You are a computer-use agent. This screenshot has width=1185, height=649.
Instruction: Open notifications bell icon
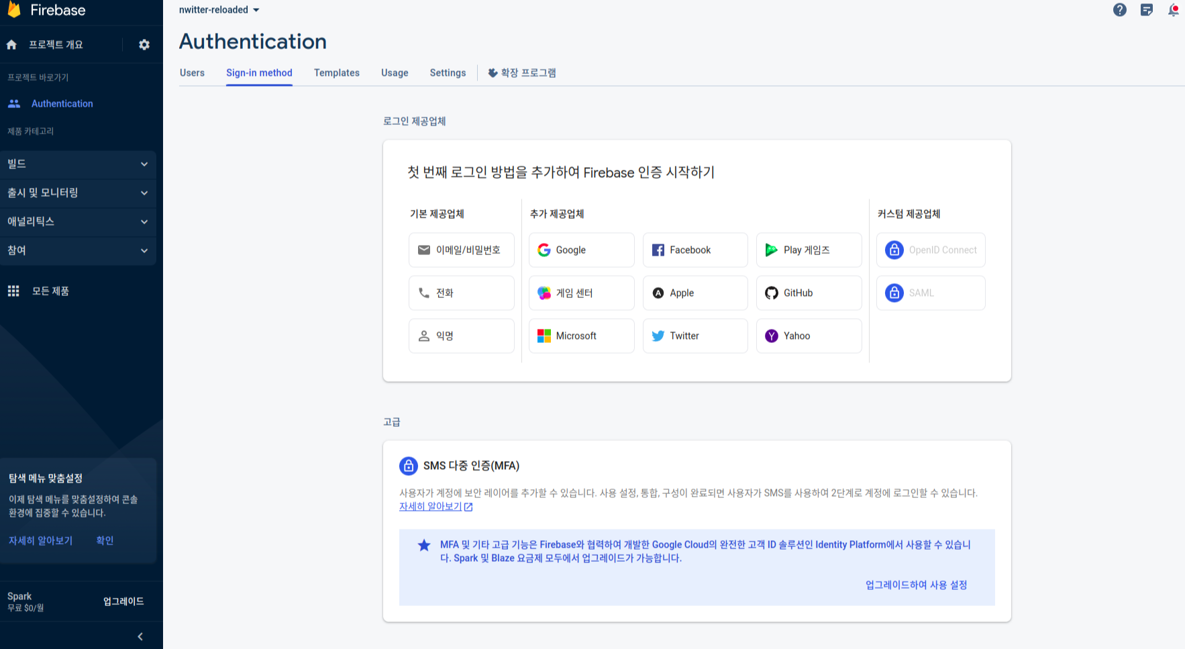(x=1173, y=9)
